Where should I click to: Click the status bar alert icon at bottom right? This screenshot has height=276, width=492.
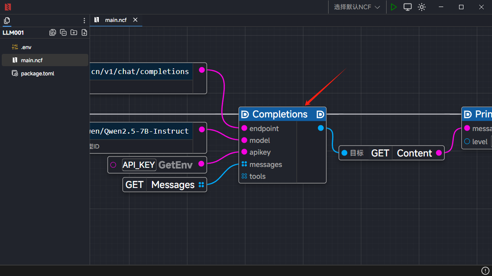click(x=485, y=271)
